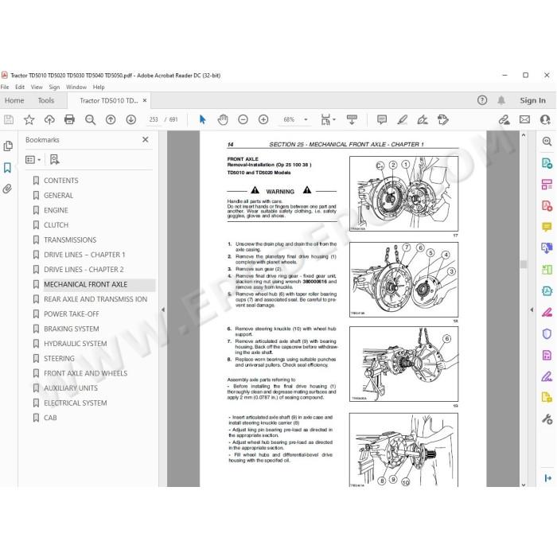This screenshot has width=557, height=557.
Task: Open the Find text magnifier tool
Action: (x=90, y=119)
